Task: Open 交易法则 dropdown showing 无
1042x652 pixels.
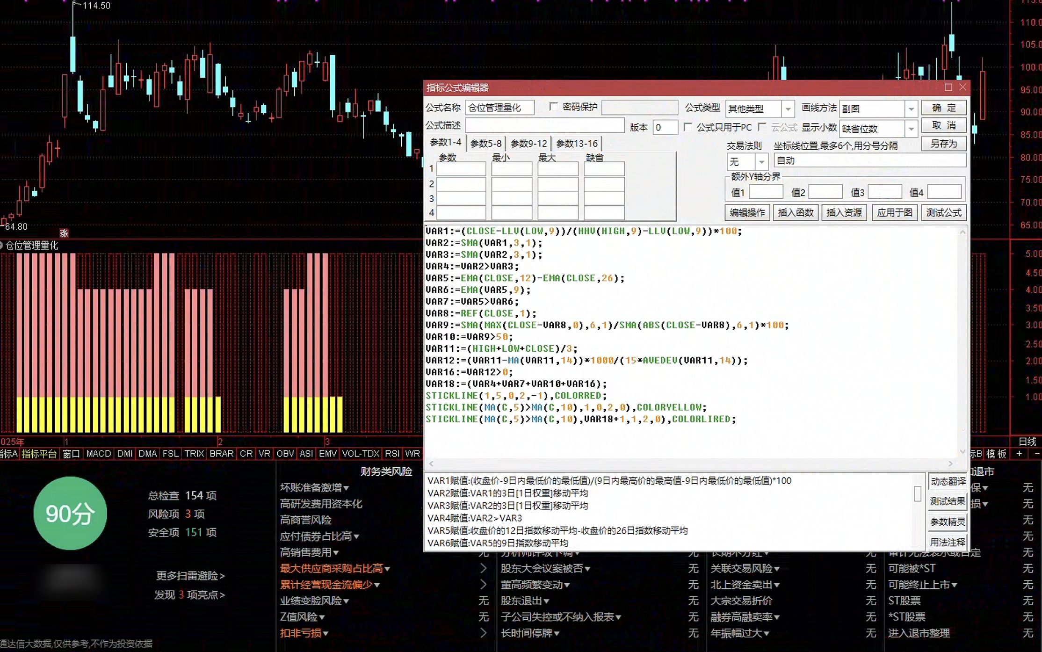Action: click(762, 162)
